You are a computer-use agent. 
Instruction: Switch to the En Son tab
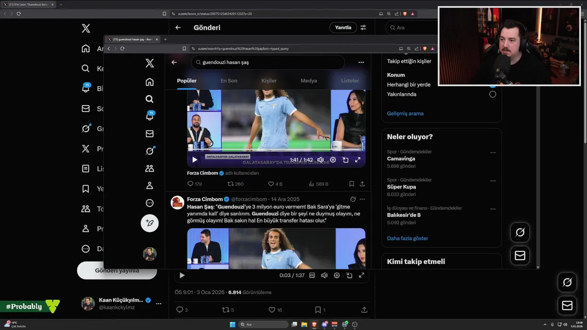(229, 81)
